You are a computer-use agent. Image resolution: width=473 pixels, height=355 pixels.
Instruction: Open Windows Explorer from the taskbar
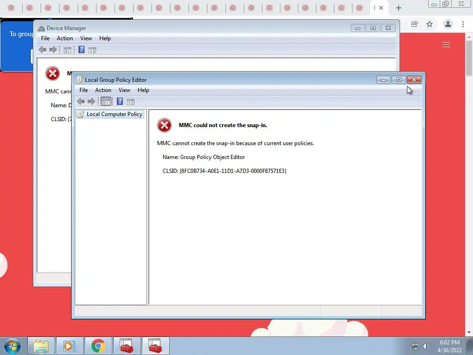pyautogui.click(x=41, y=346)
